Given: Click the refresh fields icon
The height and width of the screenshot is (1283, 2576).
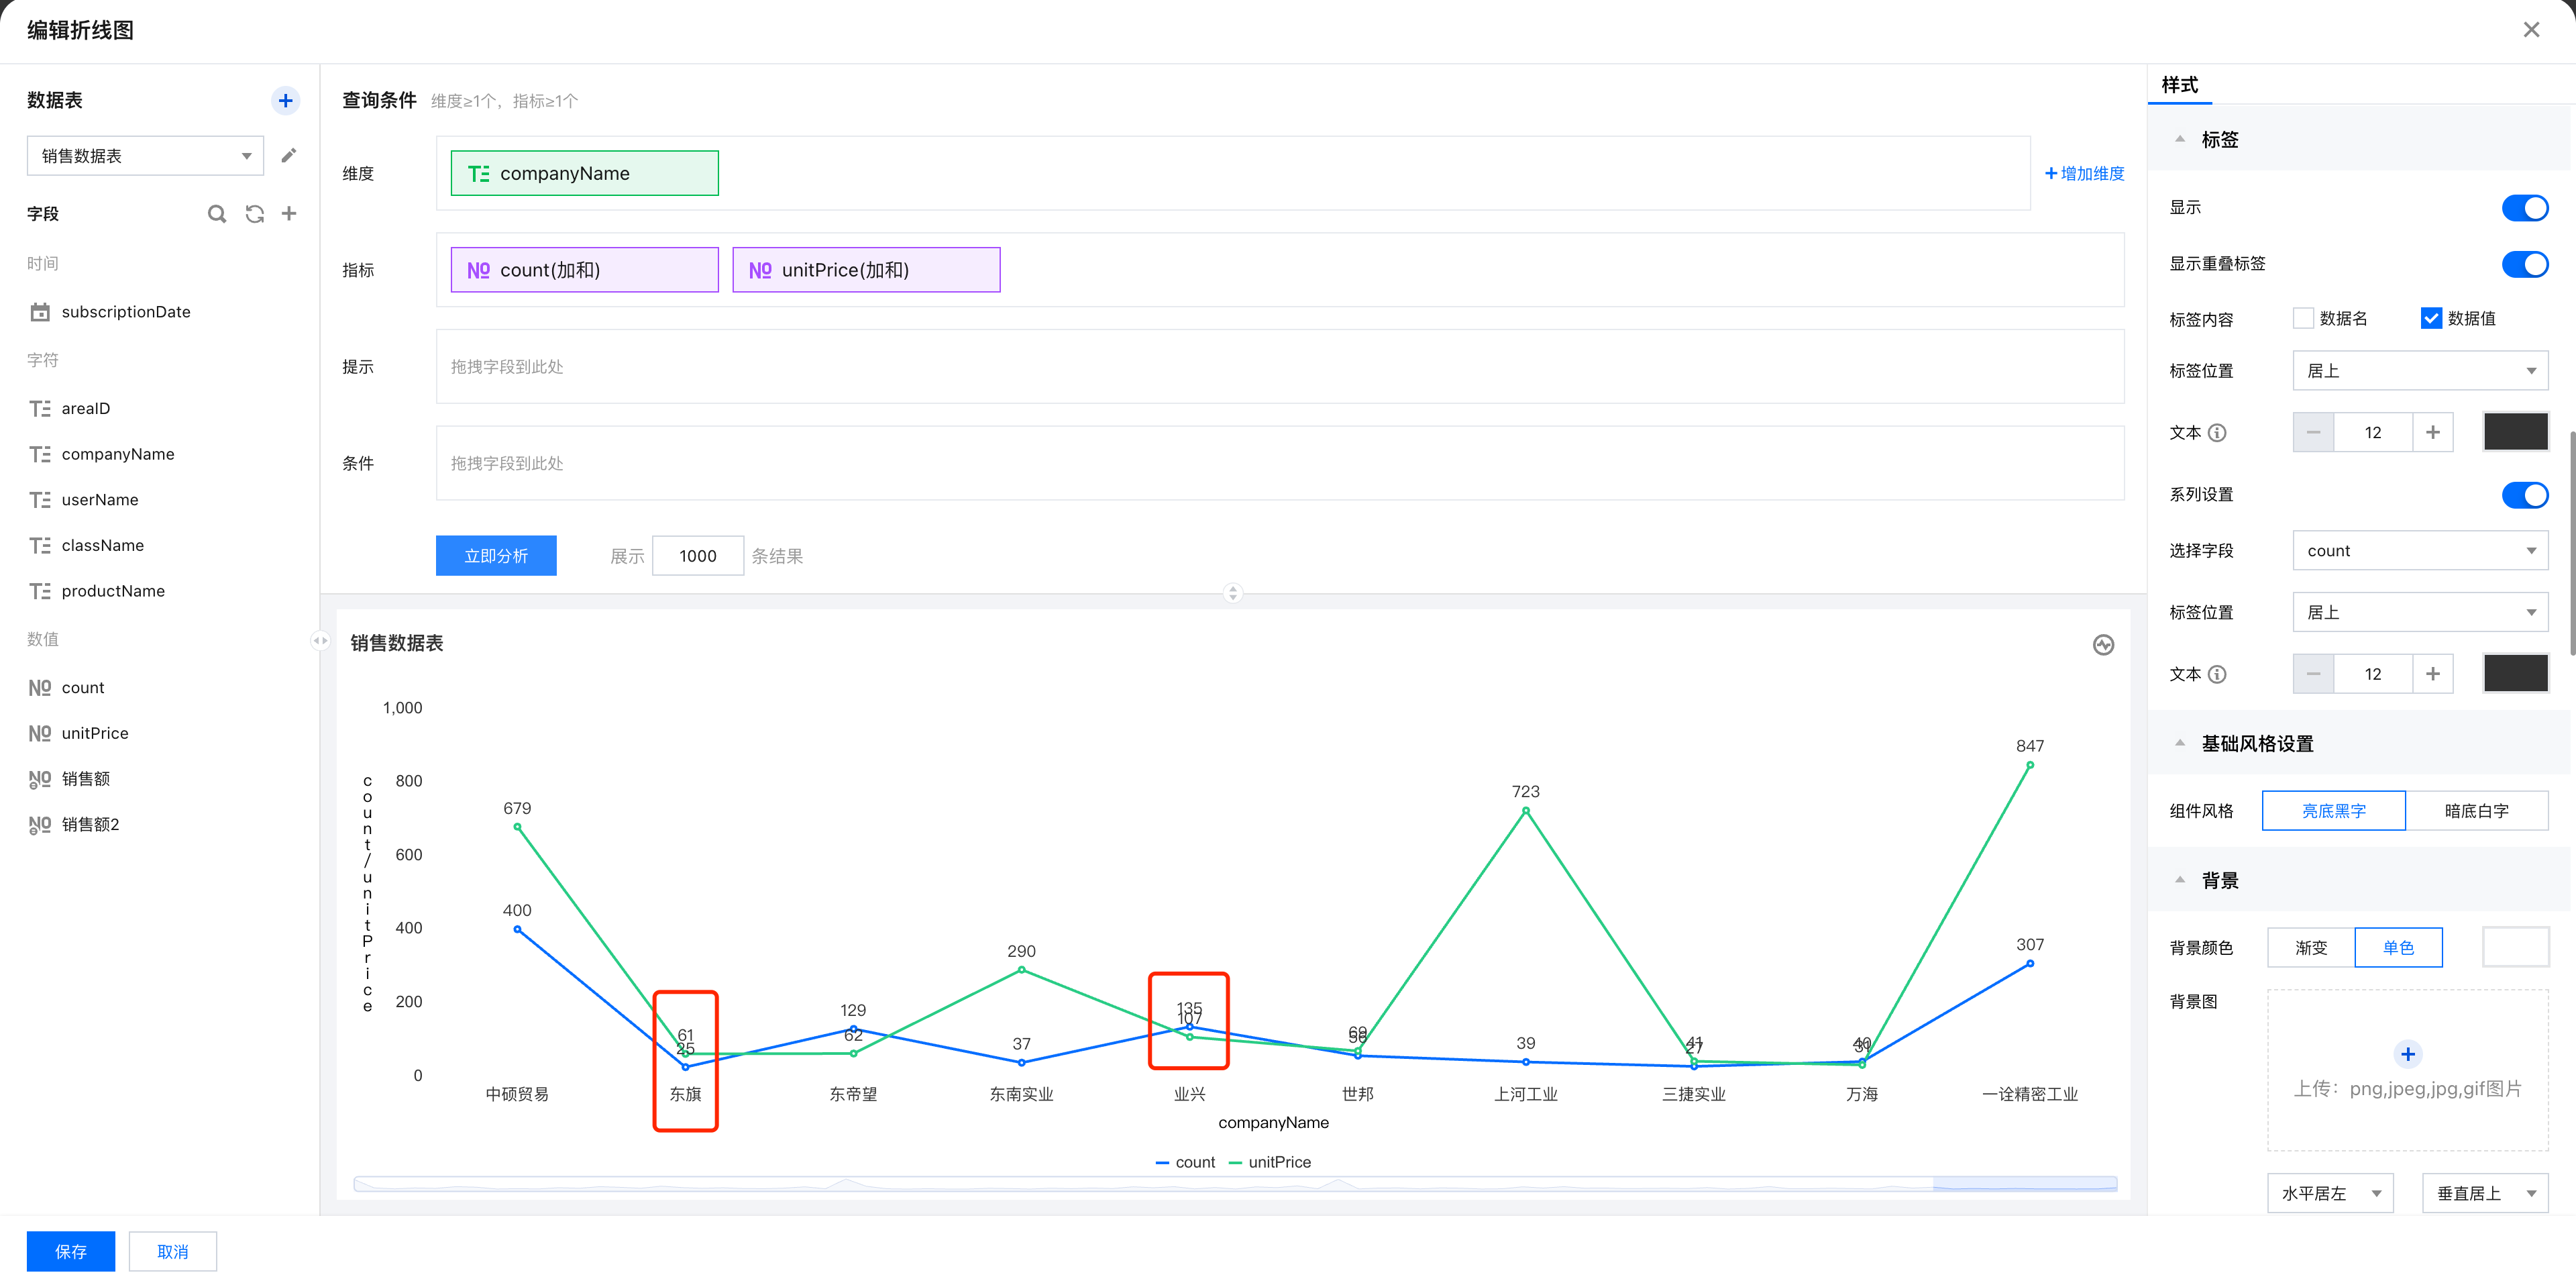Looking at the screenshot, I should 254,213.
